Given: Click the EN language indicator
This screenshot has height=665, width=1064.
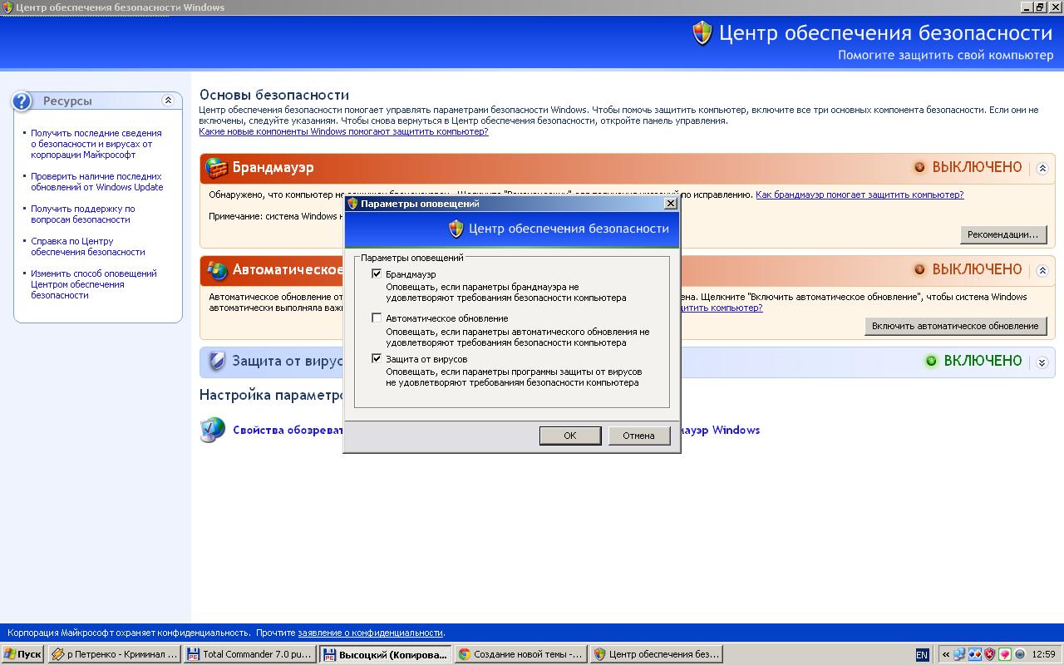Looking at the screenshot, I should pos(922,655).
